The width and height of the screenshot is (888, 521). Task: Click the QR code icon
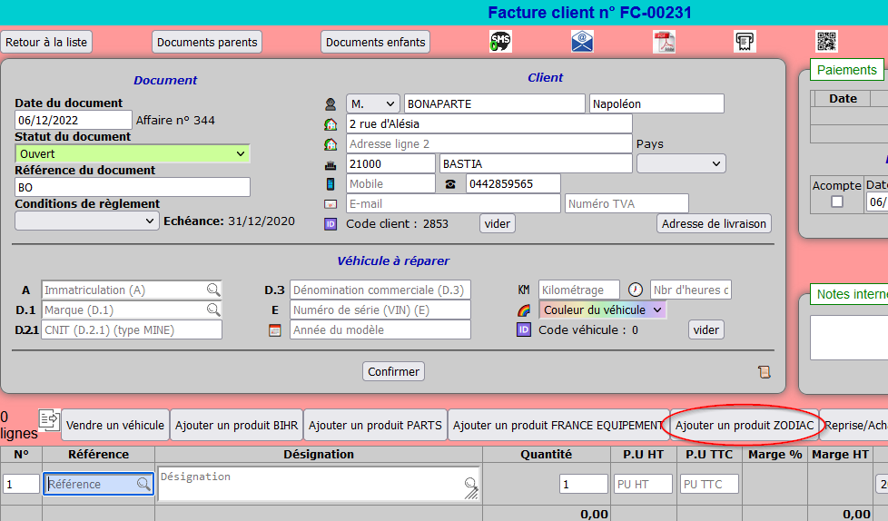pos(826,42)
